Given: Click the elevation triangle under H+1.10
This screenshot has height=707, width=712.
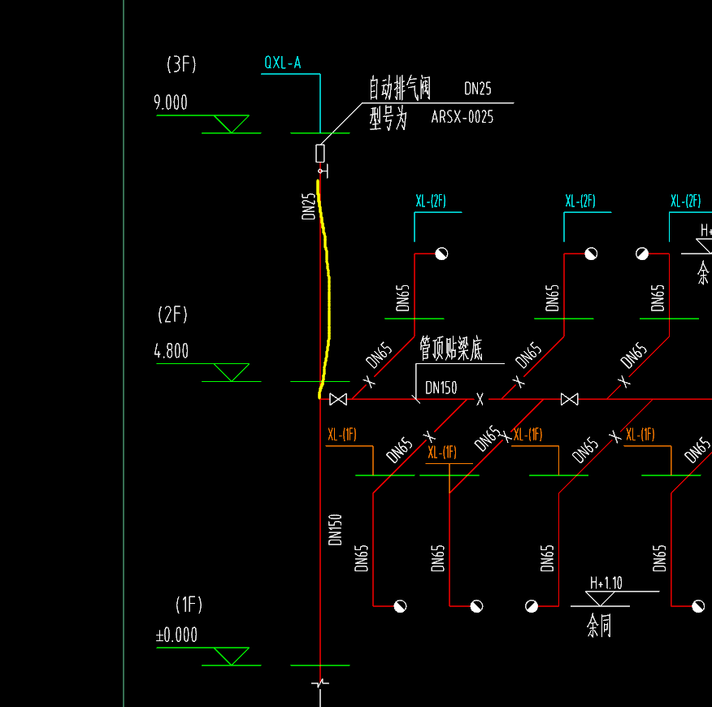Looking at the screenshot, I should [x=600, y=598].
